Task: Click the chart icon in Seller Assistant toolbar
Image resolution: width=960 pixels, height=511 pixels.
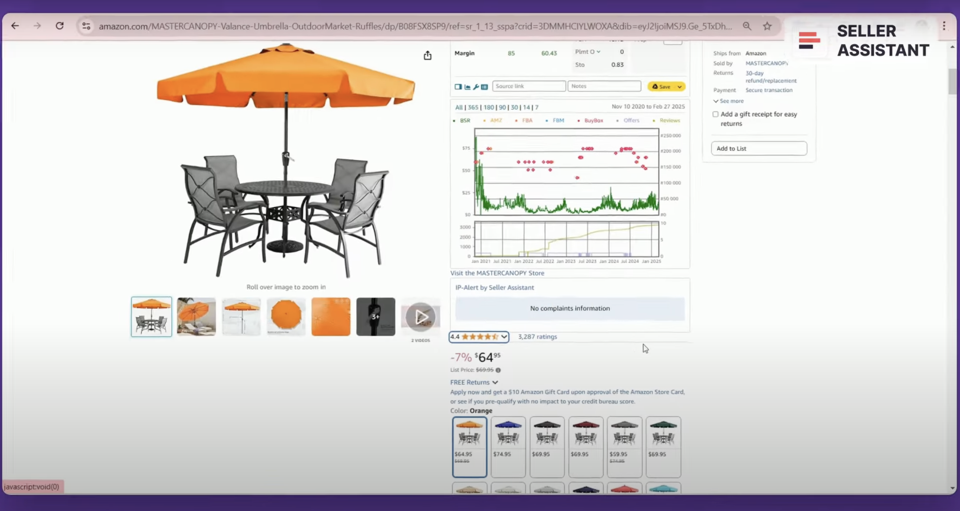Action: tap(467, 87)
